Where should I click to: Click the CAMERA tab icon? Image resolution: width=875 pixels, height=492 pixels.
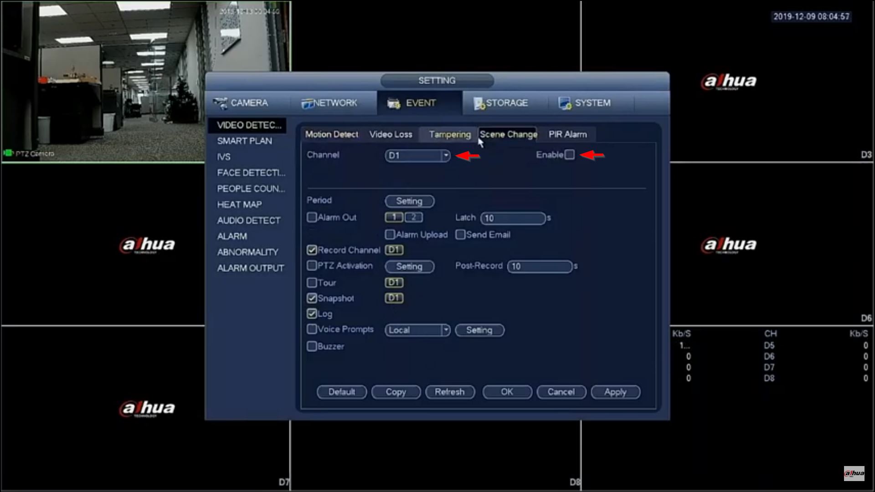pos(221,103)
